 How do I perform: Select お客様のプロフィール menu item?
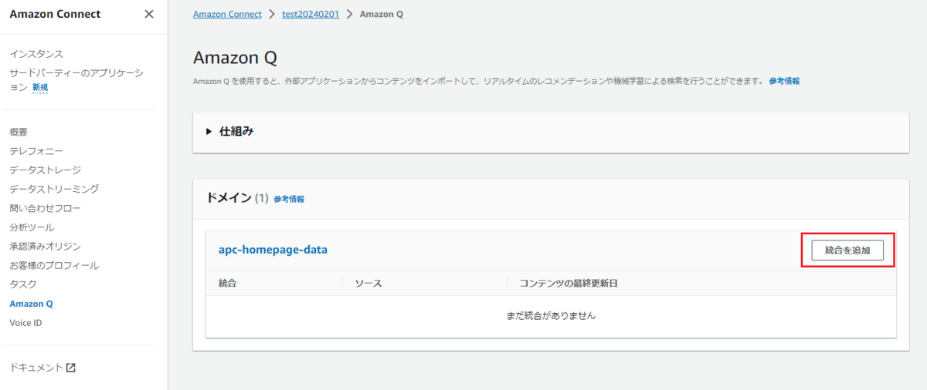point(54,265)
